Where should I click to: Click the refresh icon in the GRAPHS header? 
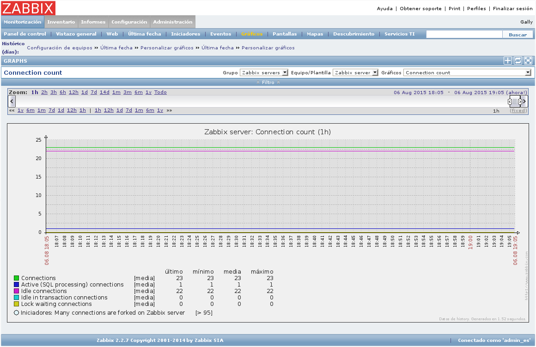tap(518, 60)
